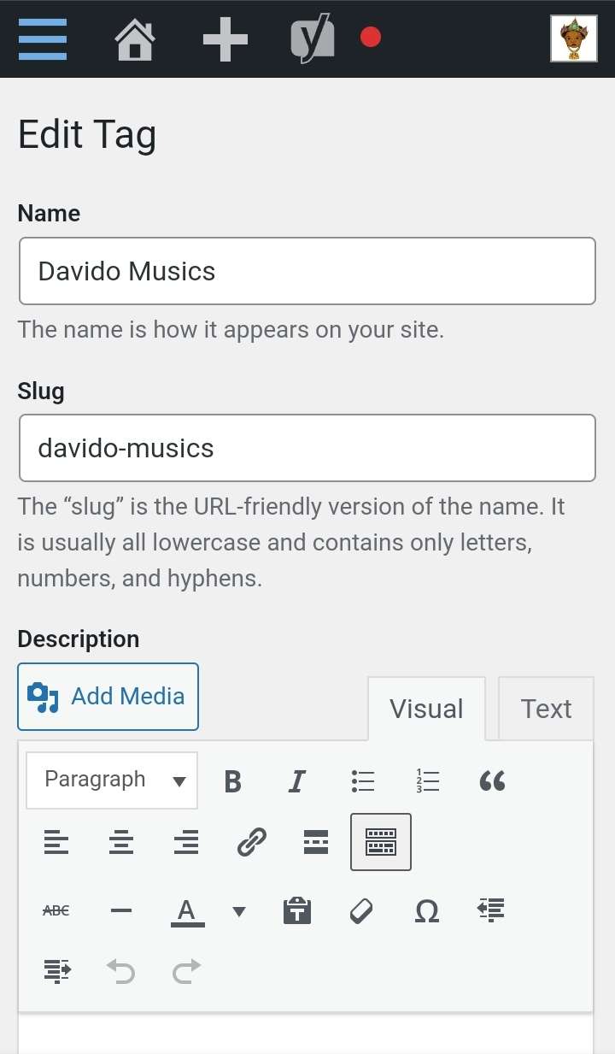Screen dimensions: 615x1054
Task: Toggle strikethrough formatting
Action: point(56,910)
